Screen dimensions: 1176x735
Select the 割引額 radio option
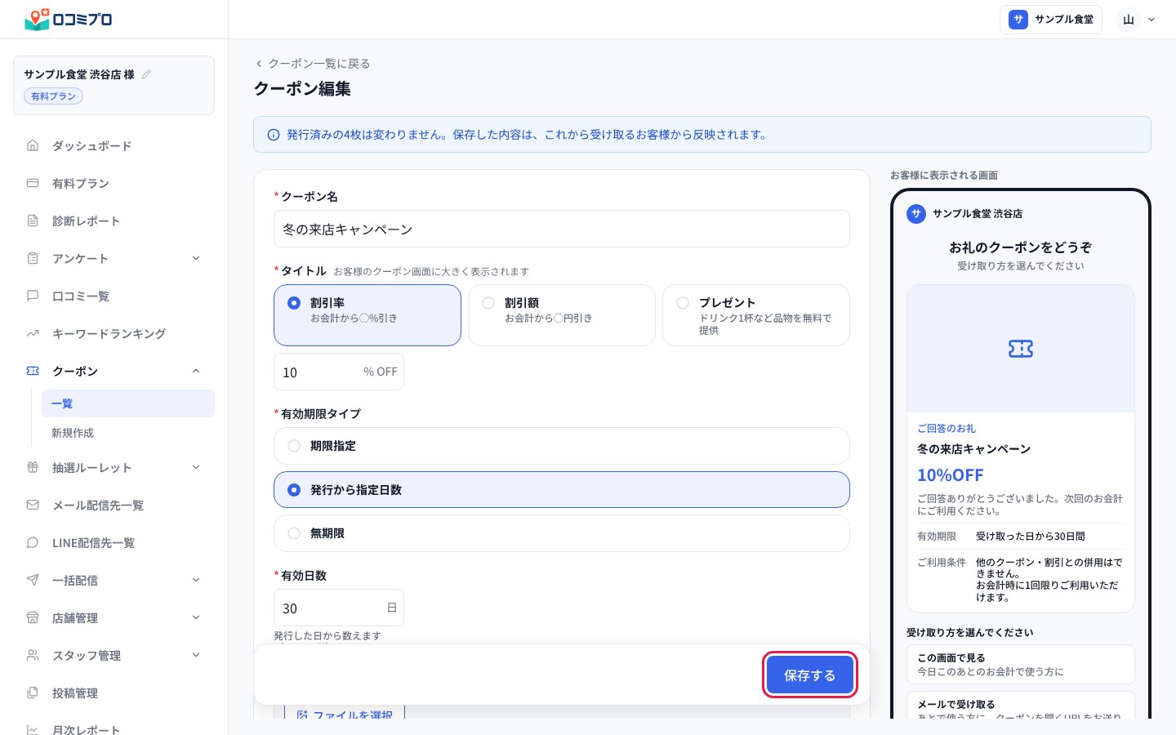[x=562, y=315]
